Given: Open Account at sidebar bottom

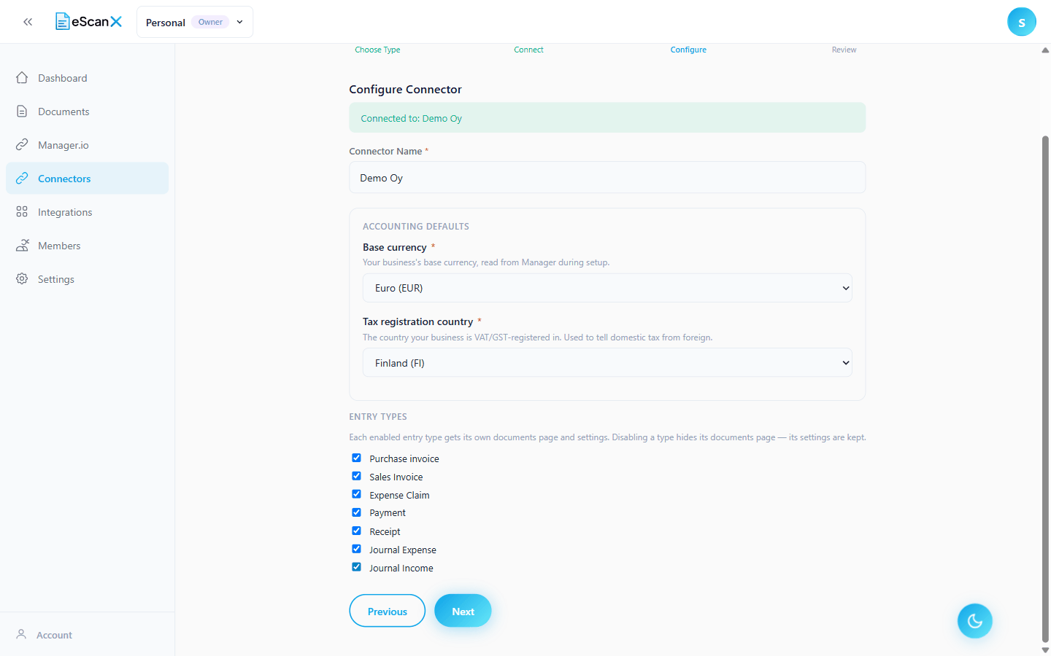Looking at the screenshot, I should (87, 635).
